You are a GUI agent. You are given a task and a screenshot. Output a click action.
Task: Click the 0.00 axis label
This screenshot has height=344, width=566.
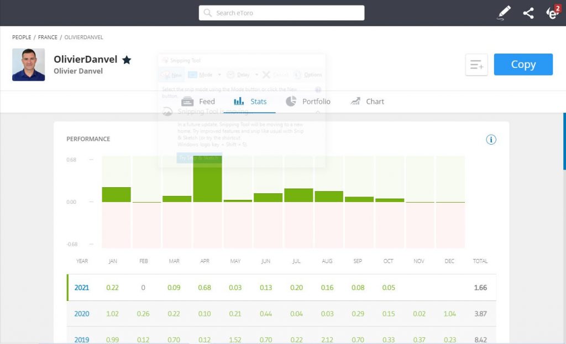(71, 202)
